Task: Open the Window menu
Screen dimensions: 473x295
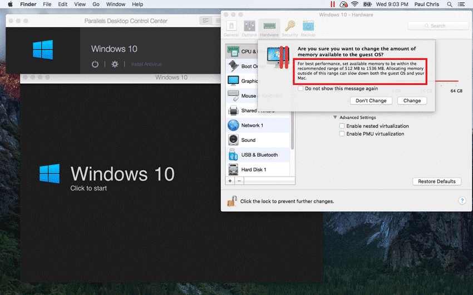Action: click(116, 4)
